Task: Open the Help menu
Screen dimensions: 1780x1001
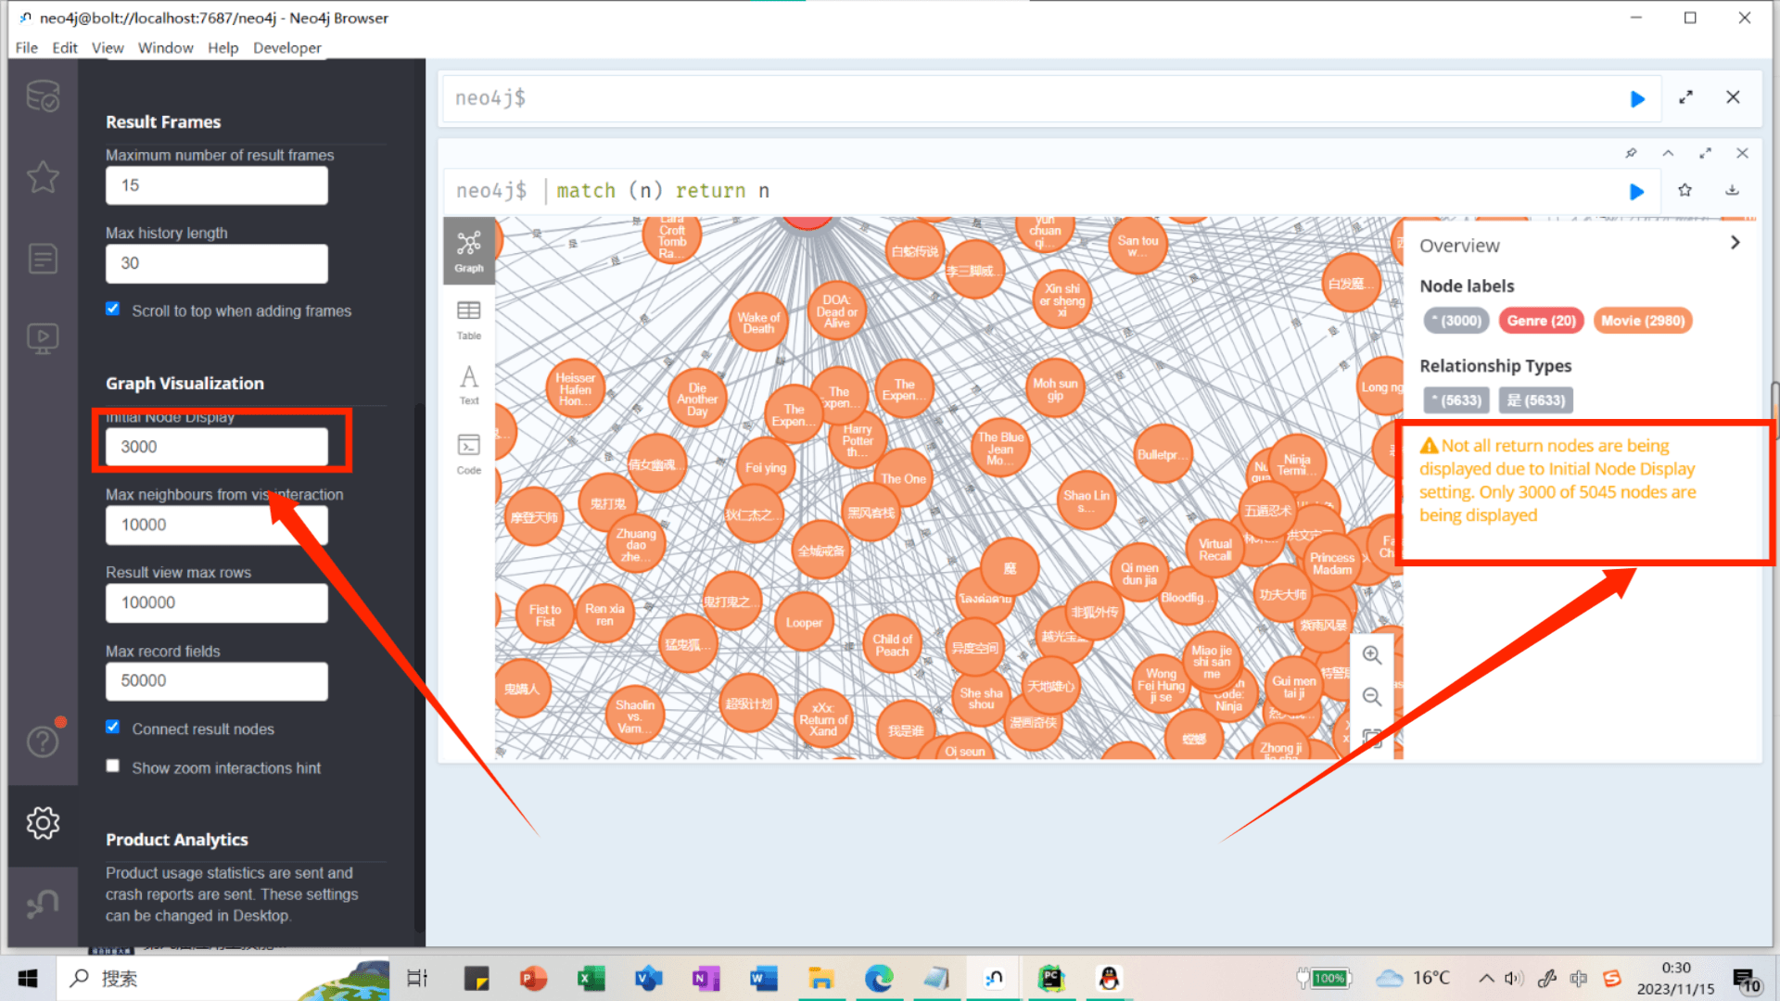Action: tap(222, 47)
